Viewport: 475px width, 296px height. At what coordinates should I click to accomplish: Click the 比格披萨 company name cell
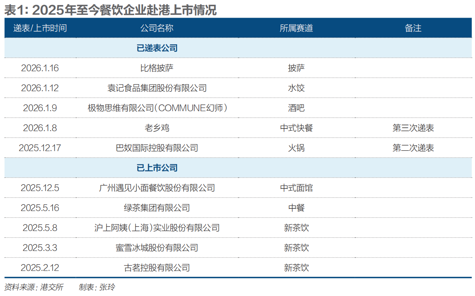click(157, 68)
